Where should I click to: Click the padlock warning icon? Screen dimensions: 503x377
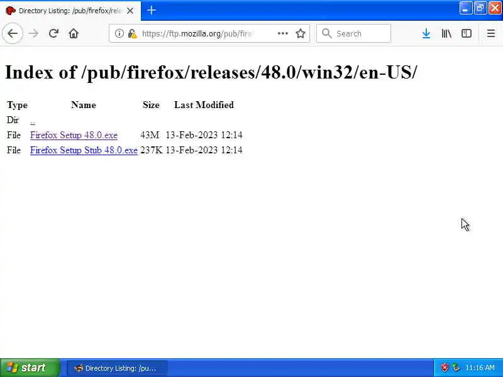(132, 33)
